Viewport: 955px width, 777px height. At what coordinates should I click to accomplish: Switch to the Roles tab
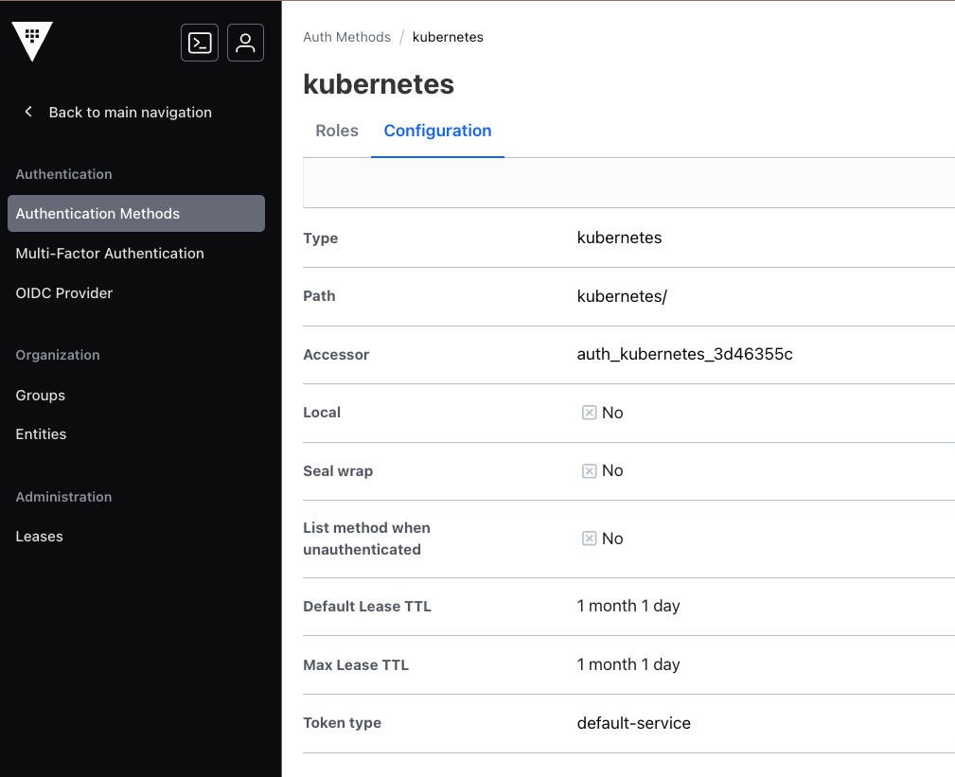[x=337, y=131]
